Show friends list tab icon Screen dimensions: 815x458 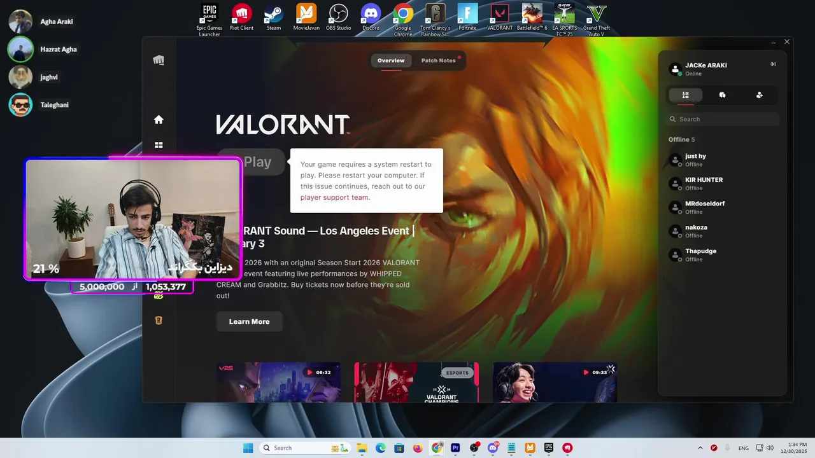pos(686,95)
